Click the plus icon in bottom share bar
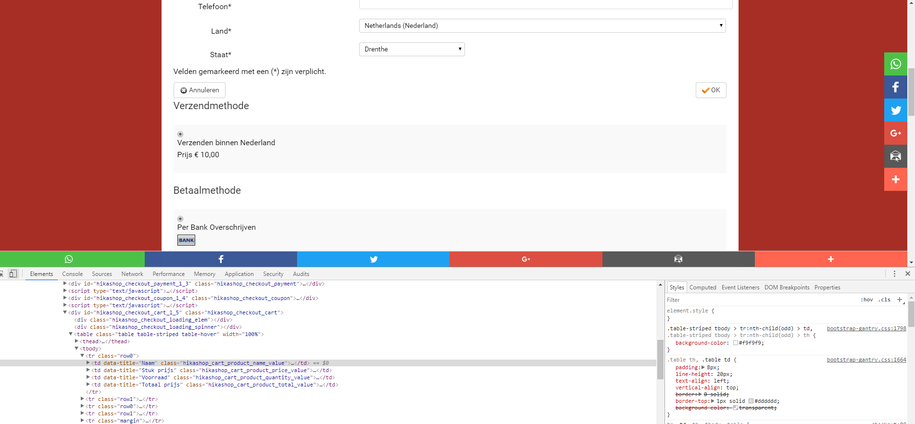Image resolution: width=915 pixels, height=424 pixels. click(x=830, y=259)
